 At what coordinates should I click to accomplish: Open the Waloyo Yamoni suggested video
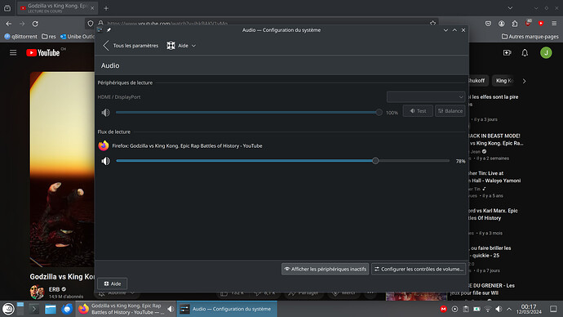pyautogui.click(x=494, y=176)
